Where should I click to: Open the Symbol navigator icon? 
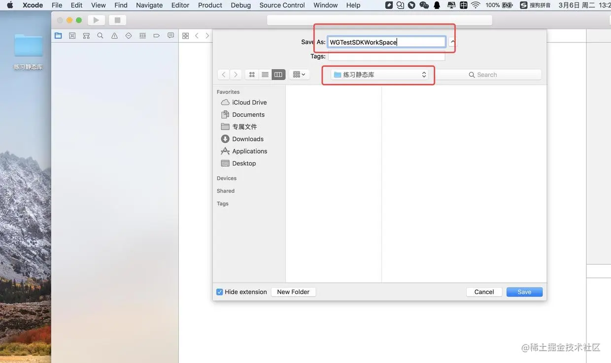pos(86,35)
